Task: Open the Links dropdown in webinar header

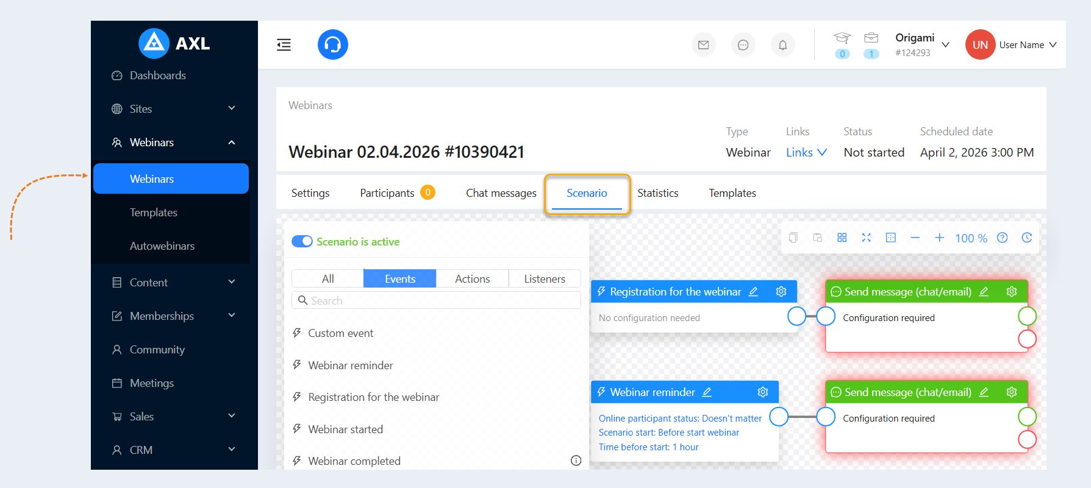Action: [806, 152]
